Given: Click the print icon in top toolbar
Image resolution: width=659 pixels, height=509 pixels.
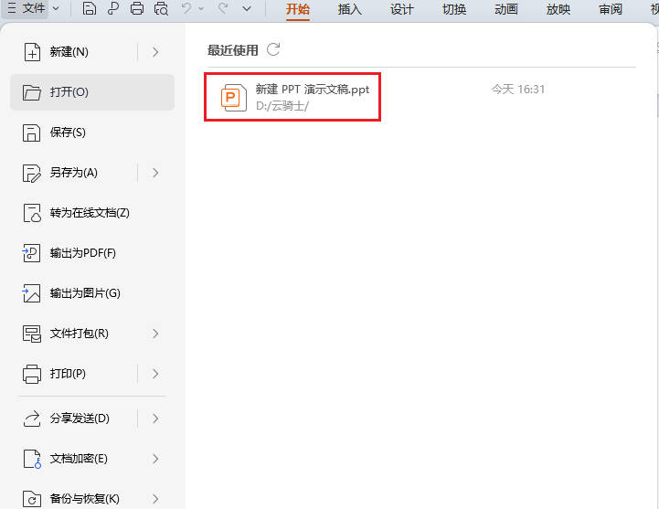Looking at the screenshot, I should click(137, 9).
